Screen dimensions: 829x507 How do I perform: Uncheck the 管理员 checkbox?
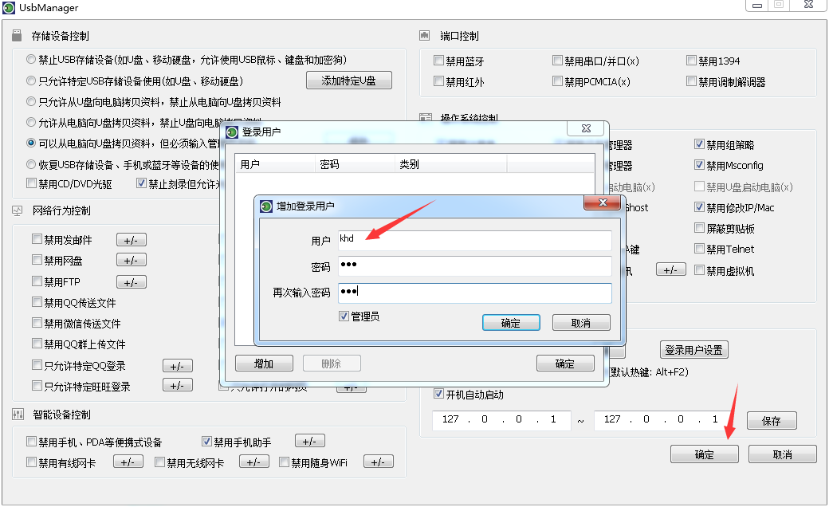343,316
